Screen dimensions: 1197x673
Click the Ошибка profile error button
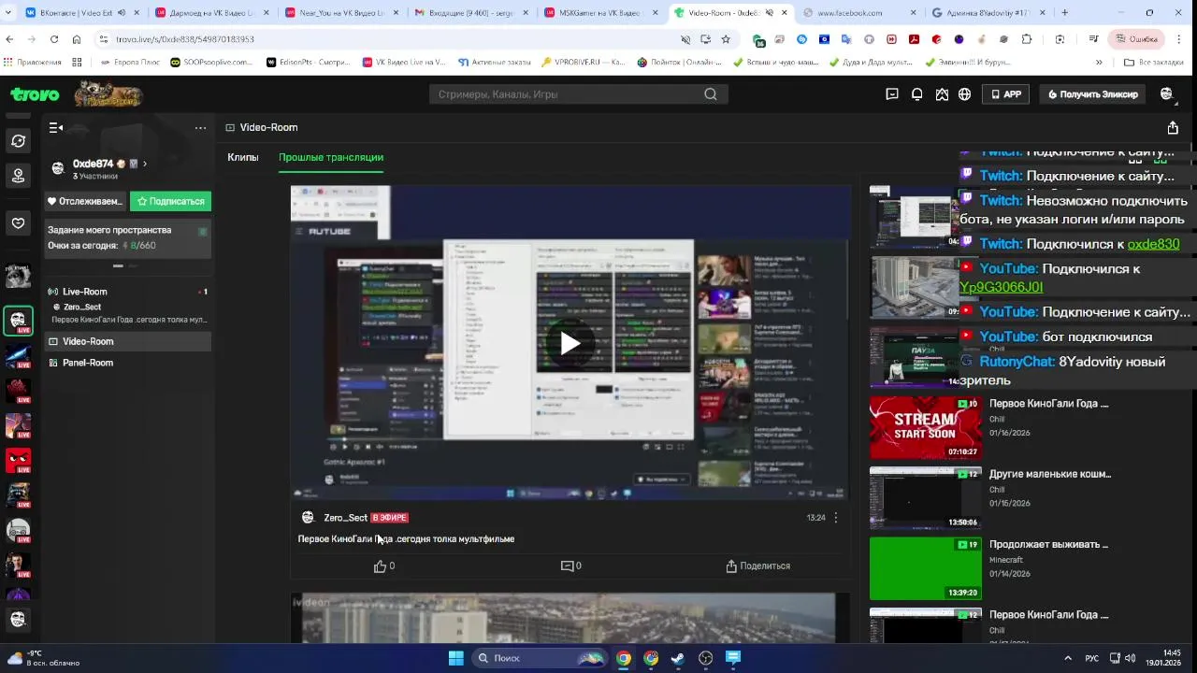click(1137, 39)
